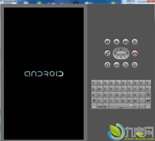The width and height of the screenshot is (155, 141).
Task: Click the number 7 key
Action: pyautogui.click(x=130, y=83)
